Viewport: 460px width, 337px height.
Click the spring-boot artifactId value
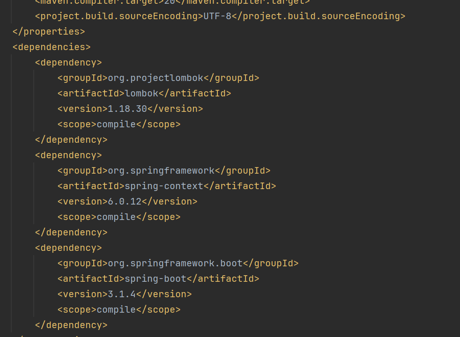click(156, 278)
